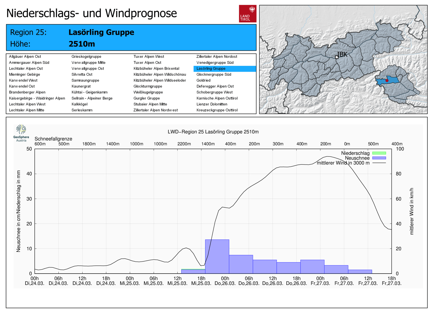This screenshot has height=312, width=433.
Task: Click the Region 25 Lasörling Gruppe header banner
Action: (x=131, y=38)
